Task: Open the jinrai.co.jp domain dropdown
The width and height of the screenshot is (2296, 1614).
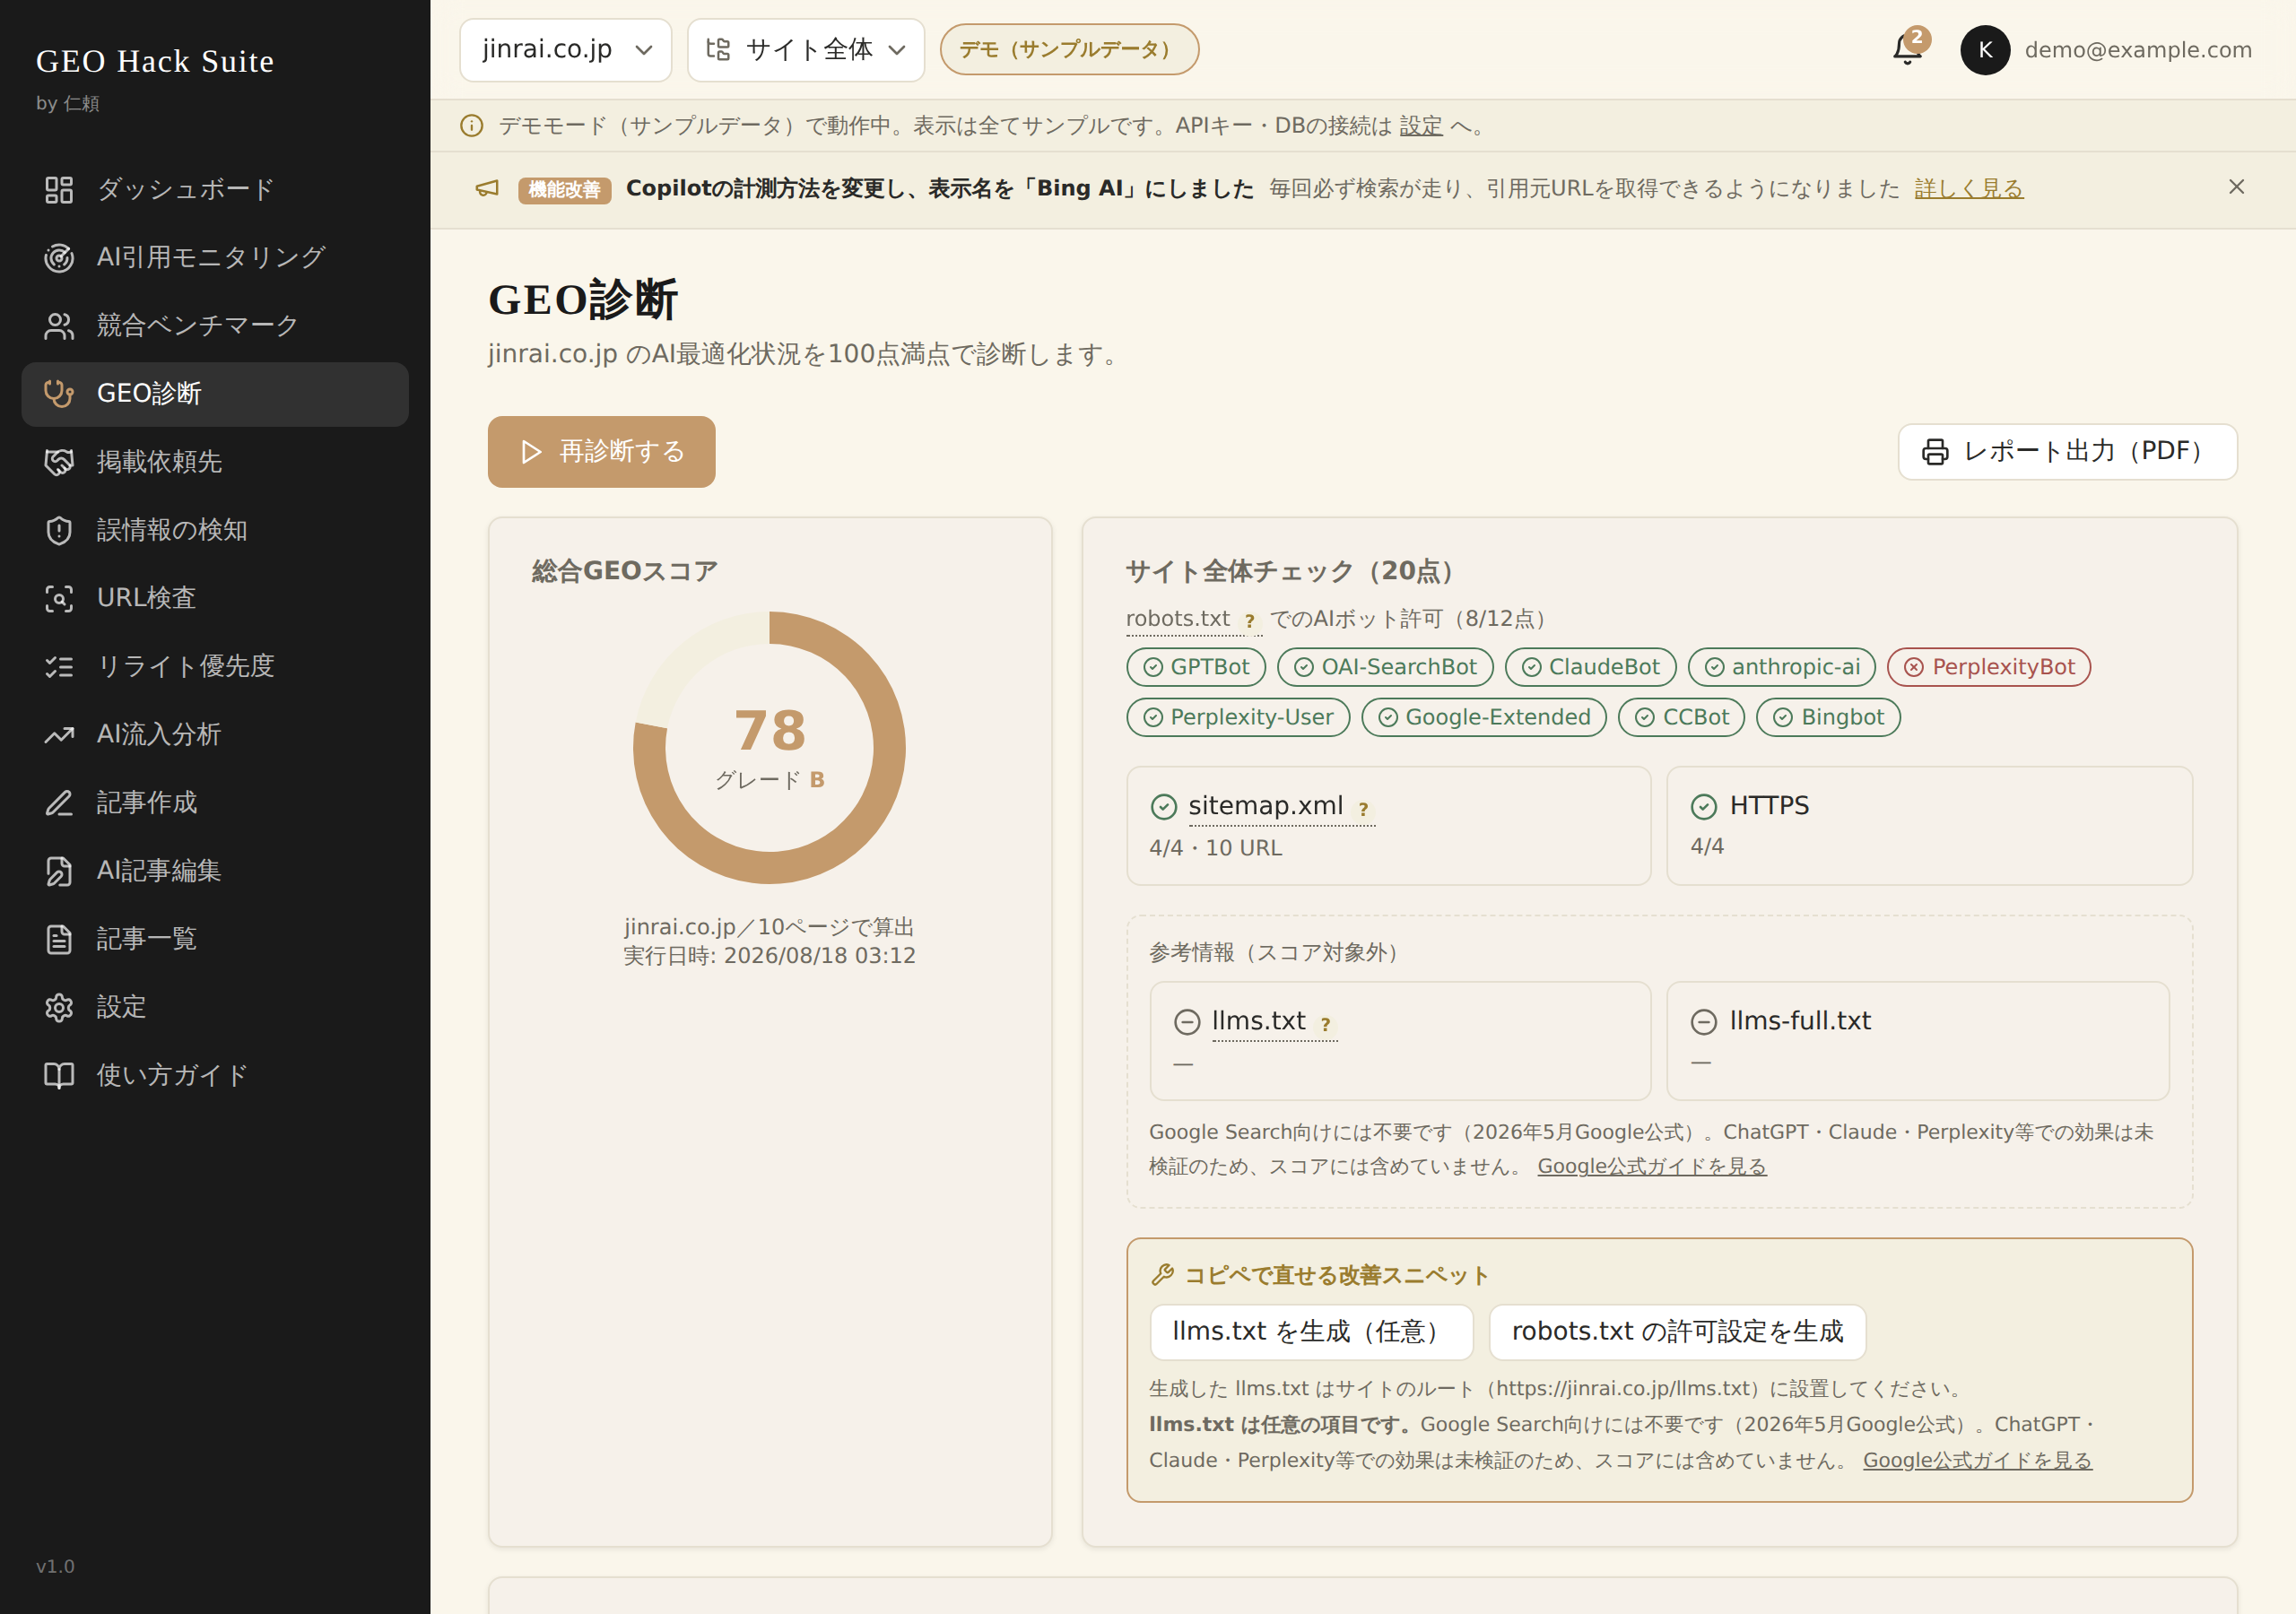Action: 565,50
